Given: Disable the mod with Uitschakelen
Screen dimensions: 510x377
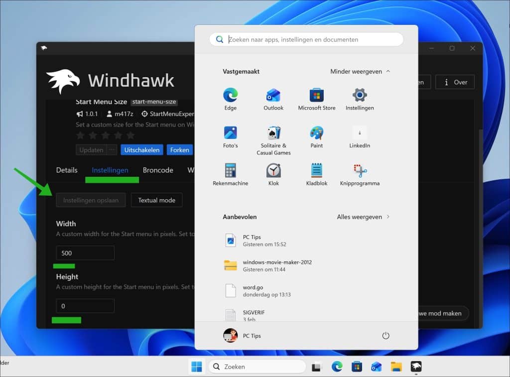Looking at the screenshot, I should tap(141, 149).
